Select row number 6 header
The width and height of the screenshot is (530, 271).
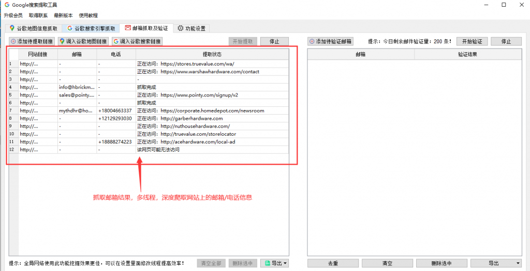[13, 103]
